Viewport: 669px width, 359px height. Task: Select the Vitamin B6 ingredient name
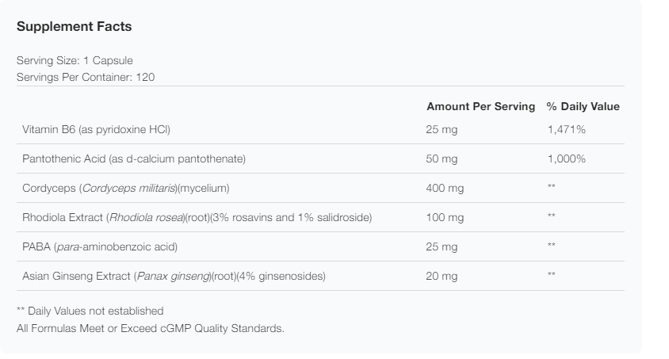(x=96, y=129)
